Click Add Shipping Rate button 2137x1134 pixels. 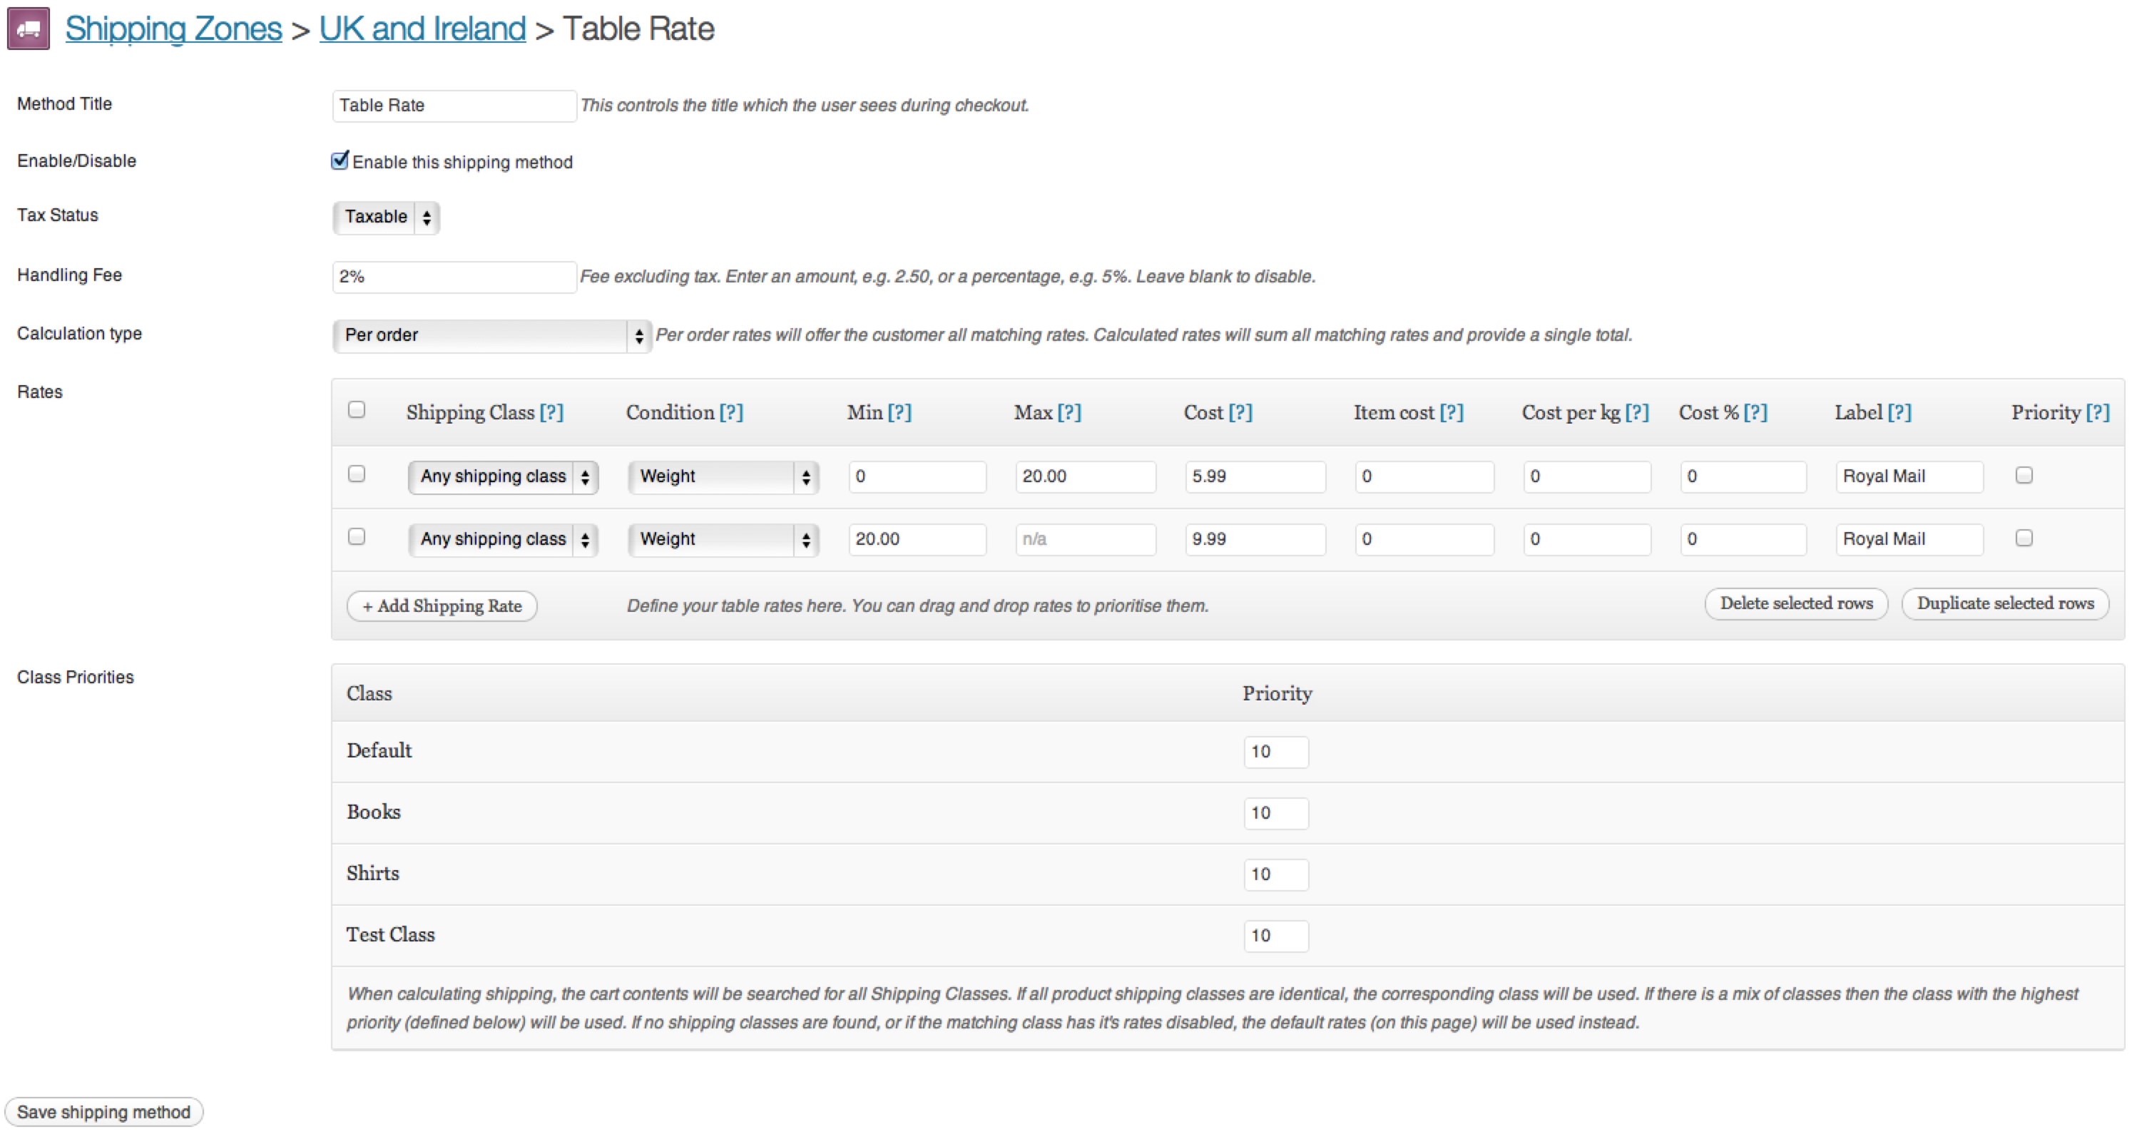[x=442, y=606]
